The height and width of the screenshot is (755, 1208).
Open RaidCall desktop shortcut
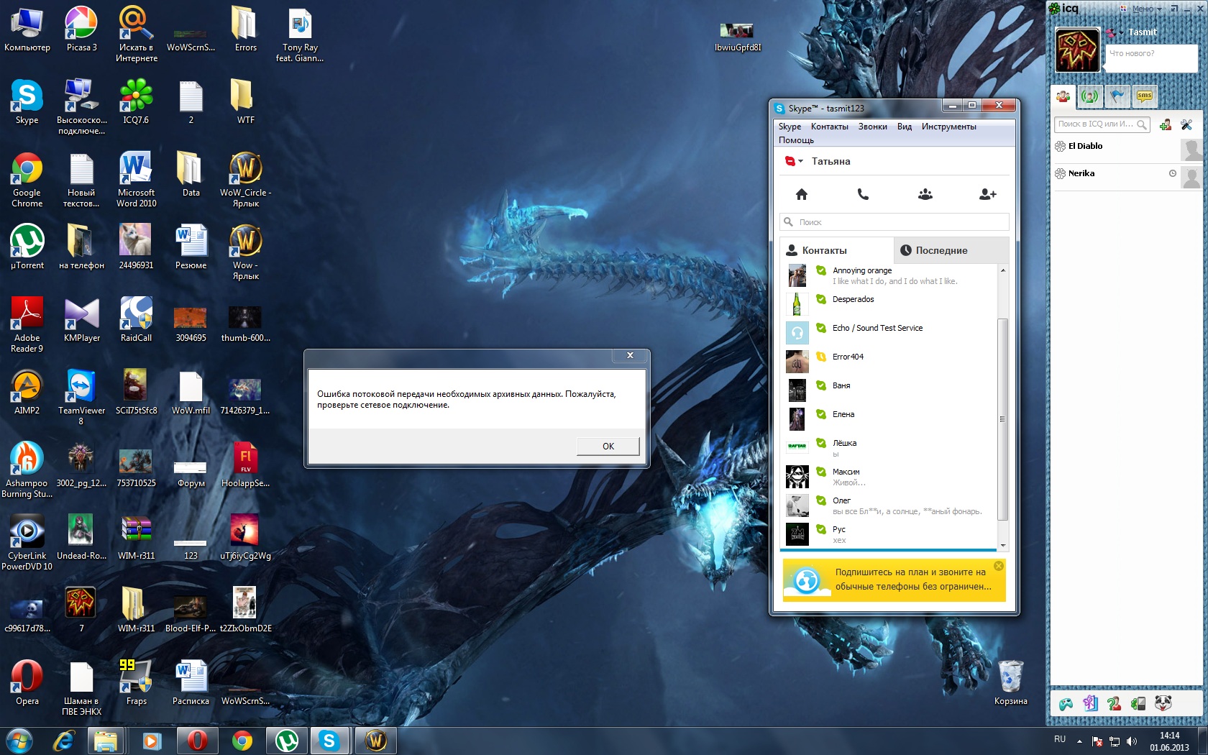pyautogui.click(x=136, y=320)
